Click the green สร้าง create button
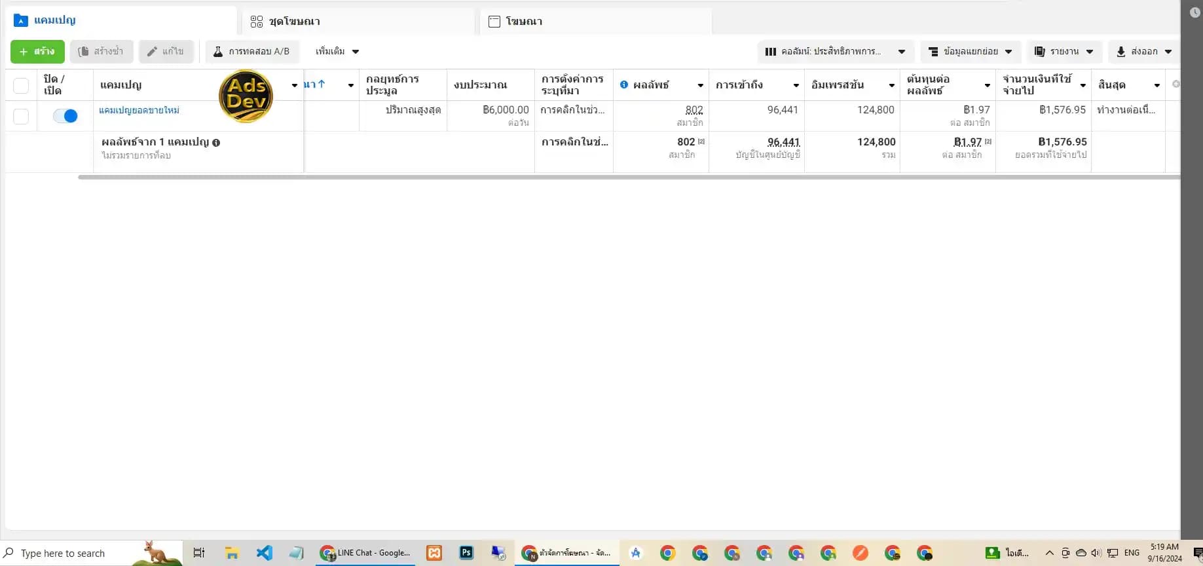This screenshot has height=566, width=1203. [x=37, y=51]
